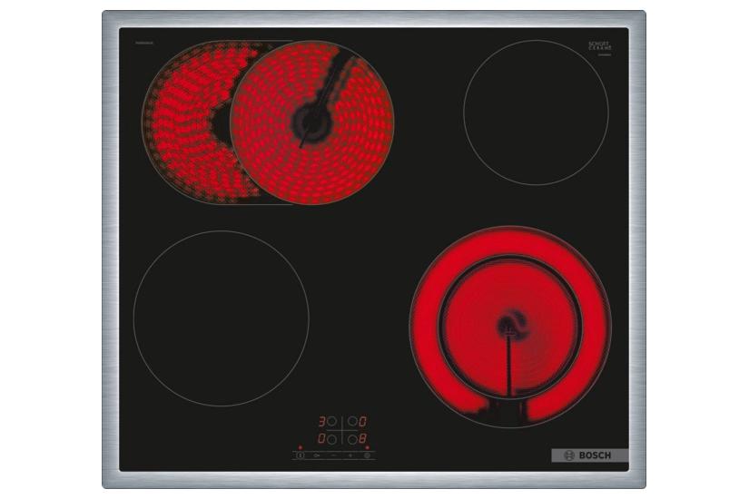This screenshot has height=499, width=749.
Task: Click the red indicator light above power icon
Action: pos(300,447)
